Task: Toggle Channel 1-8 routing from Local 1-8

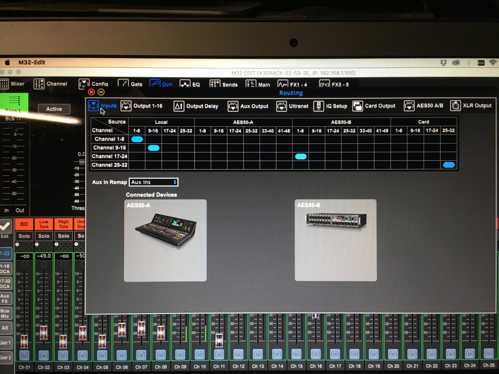Action: click(137, 139)
